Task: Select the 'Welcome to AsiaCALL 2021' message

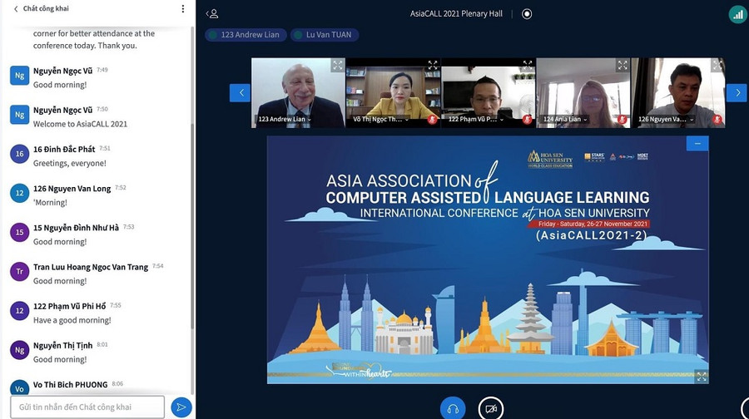Action: (80, 124)
